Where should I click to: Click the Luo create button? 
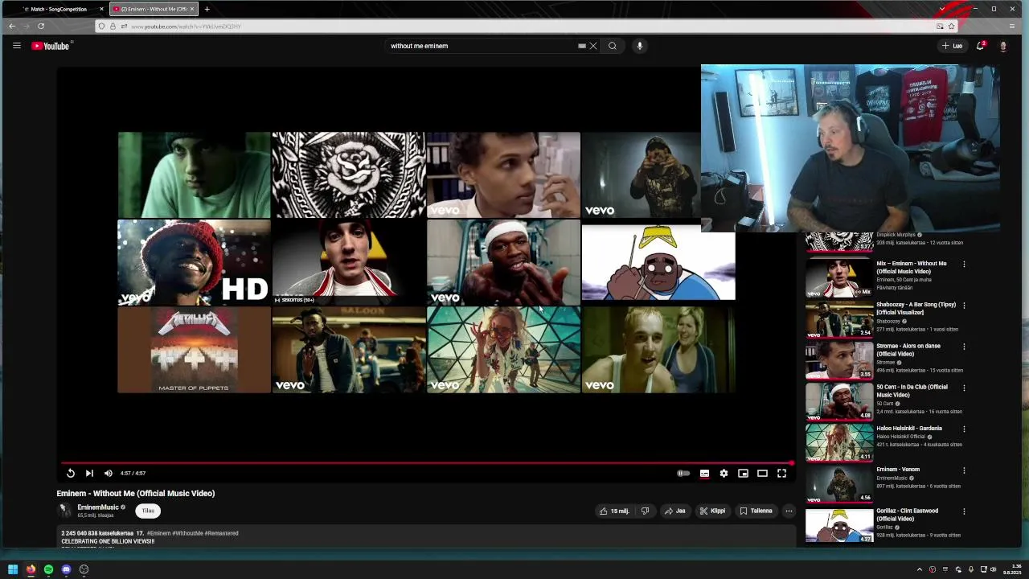(952, 46)
